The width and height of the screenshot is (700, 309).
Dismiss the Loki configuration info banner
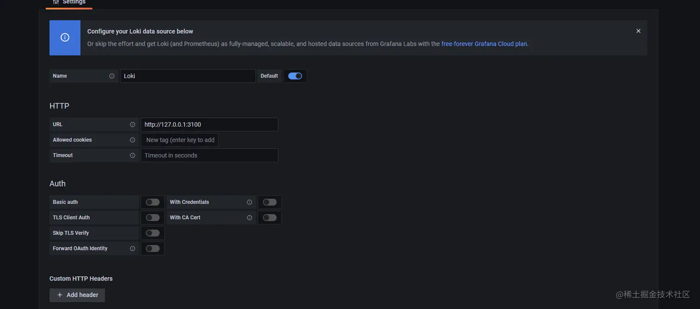(638, 31)
